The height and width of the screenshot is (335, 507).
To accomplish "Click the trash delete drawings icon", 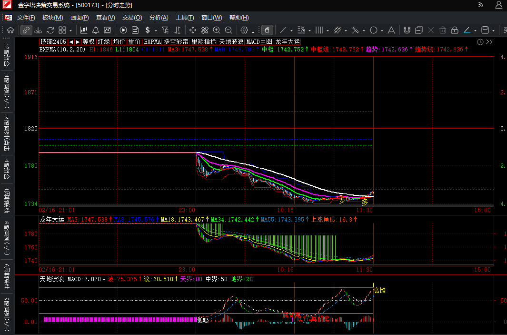I will [x=443, y=30].
